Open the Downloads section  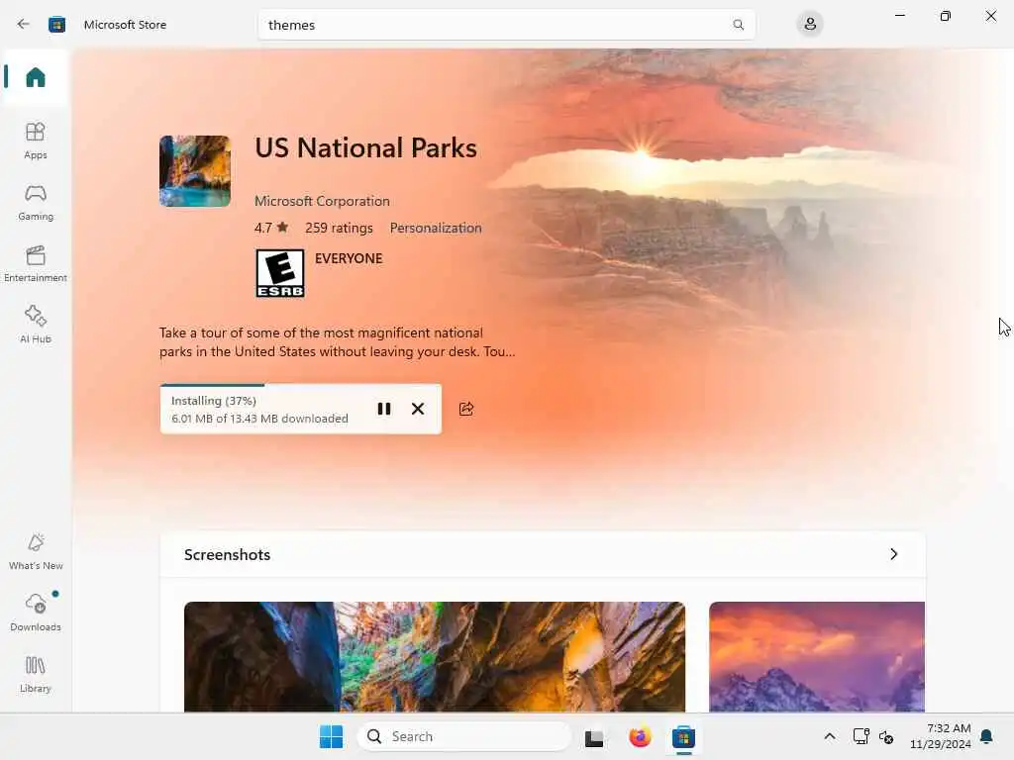pos(36,614)
